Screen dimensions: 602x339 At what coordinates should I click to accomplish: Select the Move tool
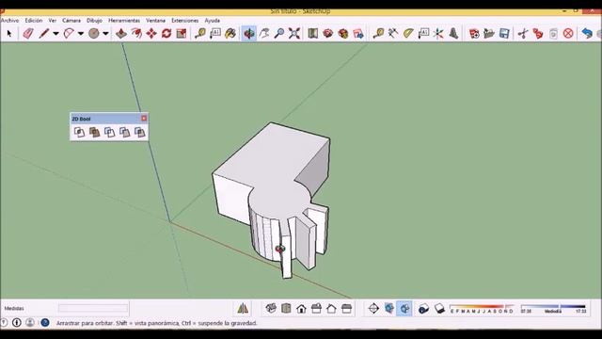click(151, 34)
